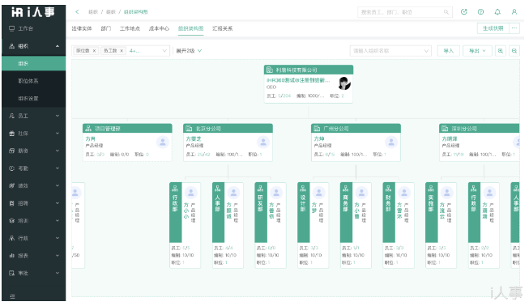Open the 项目管理部 department card
Screen dimensions: 529x306
point(127,143)
